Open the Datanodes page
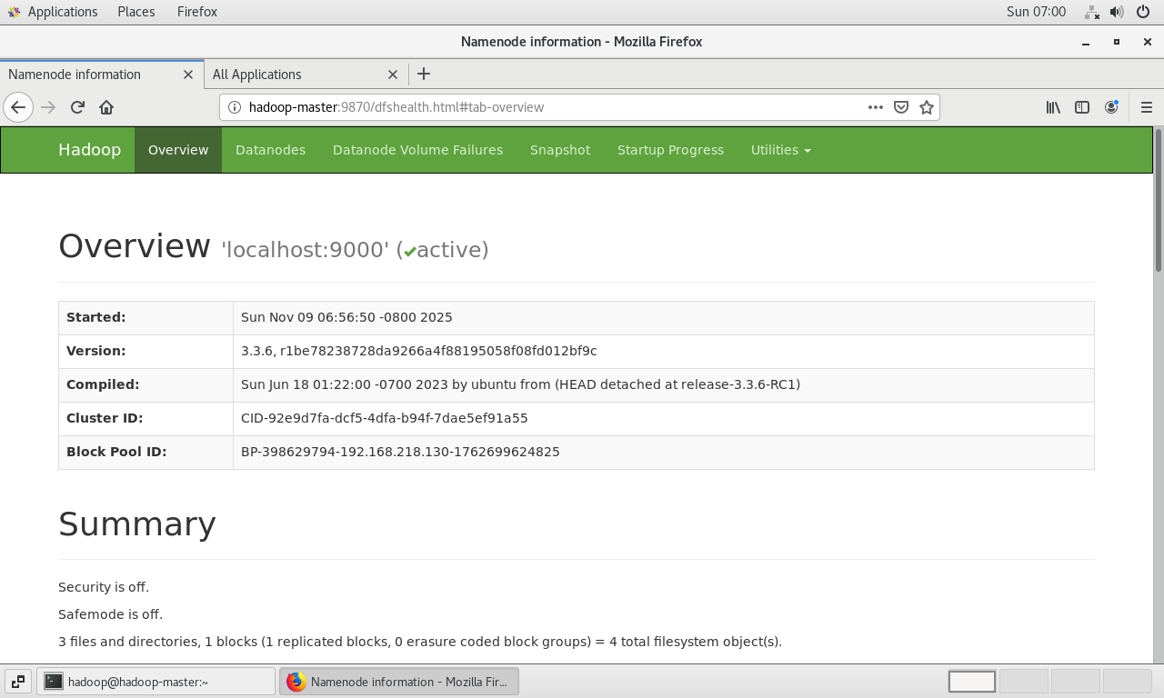Image resolution: width=1164 pixels, height=698 pixels. coord(270,150)
